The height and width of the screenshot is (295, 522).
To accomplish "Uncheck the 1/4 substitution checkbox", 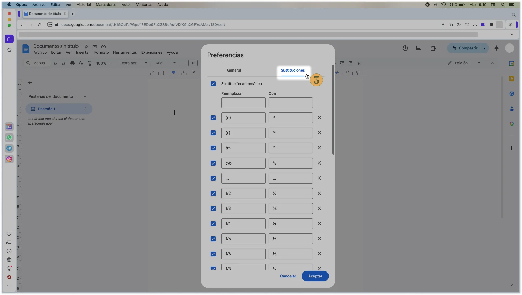I will pos(213,224).
